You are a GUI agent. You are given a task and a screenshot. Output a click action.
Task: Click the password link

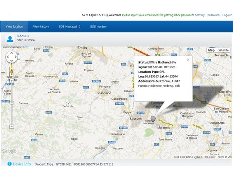click(213, 15)
